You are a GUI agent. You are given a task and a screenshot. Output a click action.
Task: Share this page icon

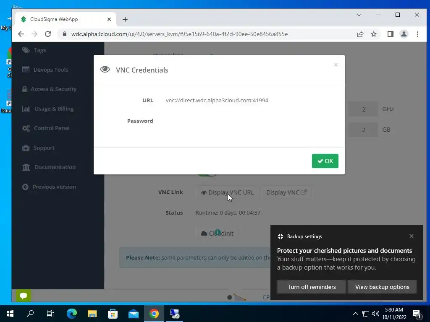(360, 34)
